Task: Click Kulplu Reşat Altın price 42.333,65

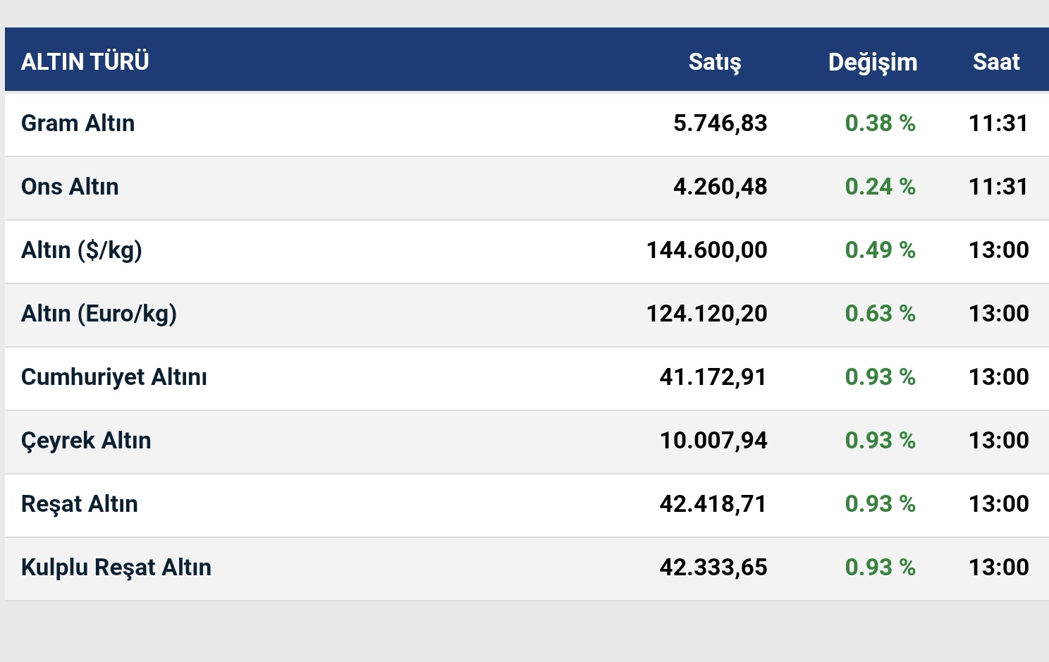Action: [713, 568]
